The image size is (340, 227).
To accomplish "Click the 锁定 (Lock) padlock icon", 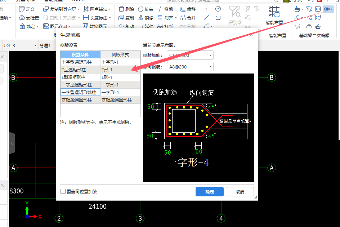I will (22, 26).
